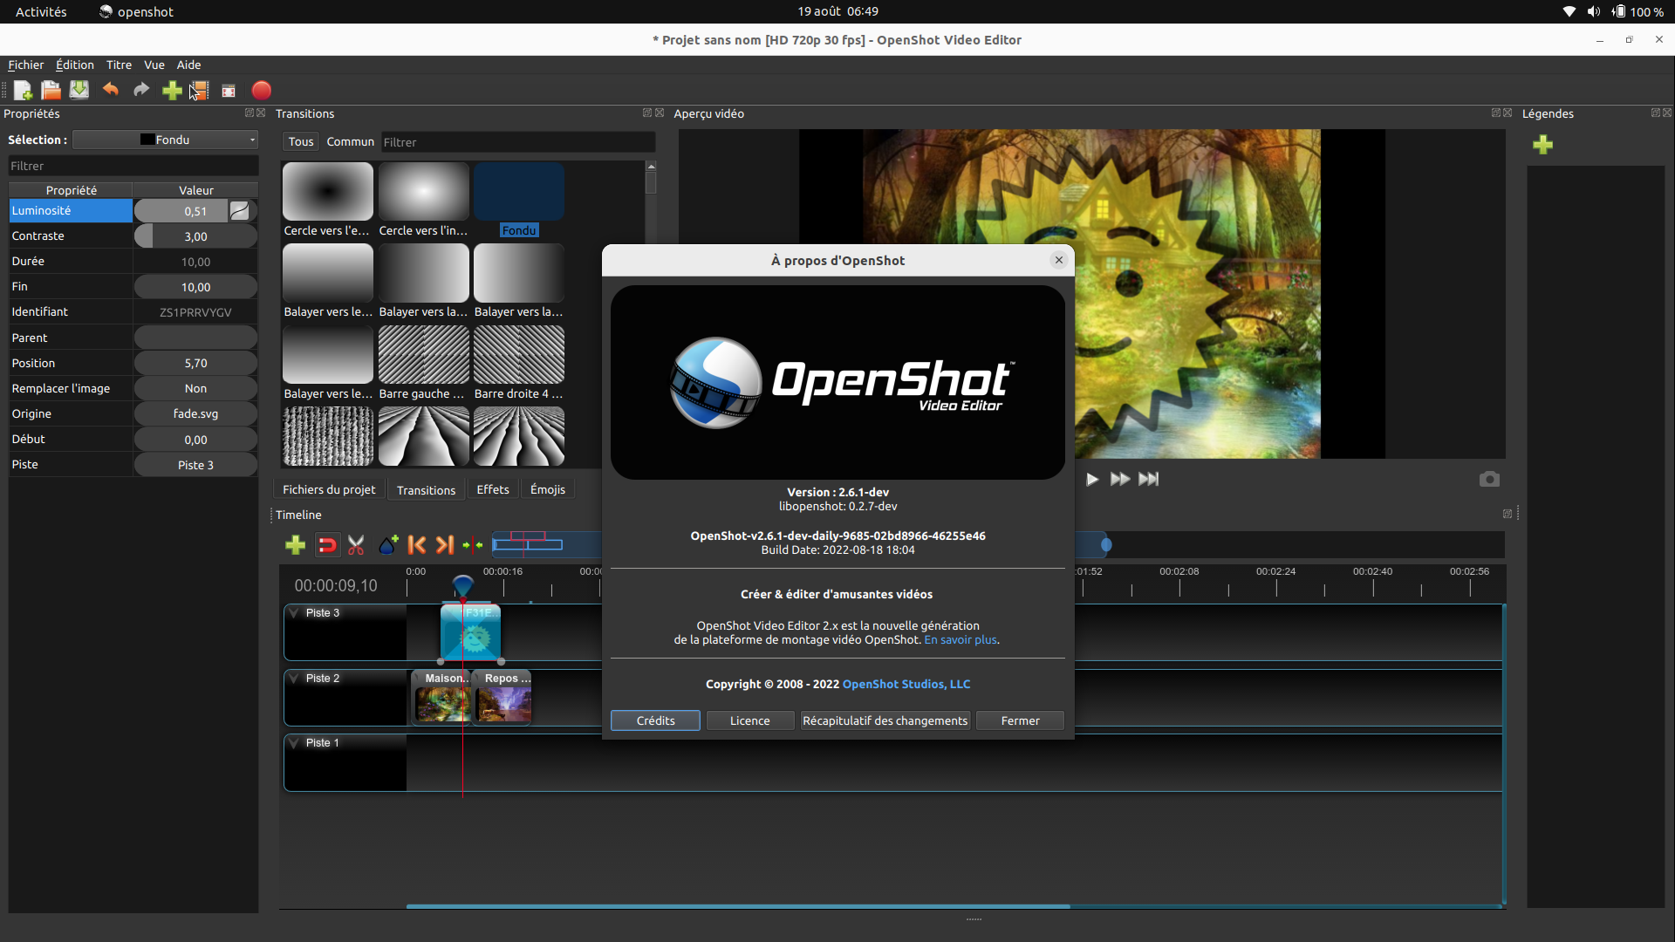Select the razor tool to cut clips

[x=355, y=544]
